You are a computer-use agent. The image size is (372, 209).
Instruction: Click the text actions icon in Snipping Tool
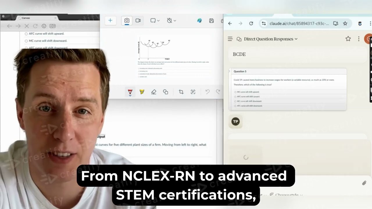point(193,92)
